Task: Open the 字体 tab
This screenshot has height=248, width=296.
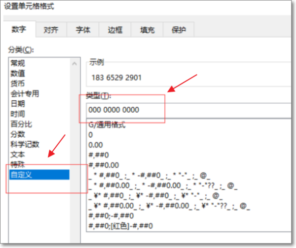Action: (83, 30)
